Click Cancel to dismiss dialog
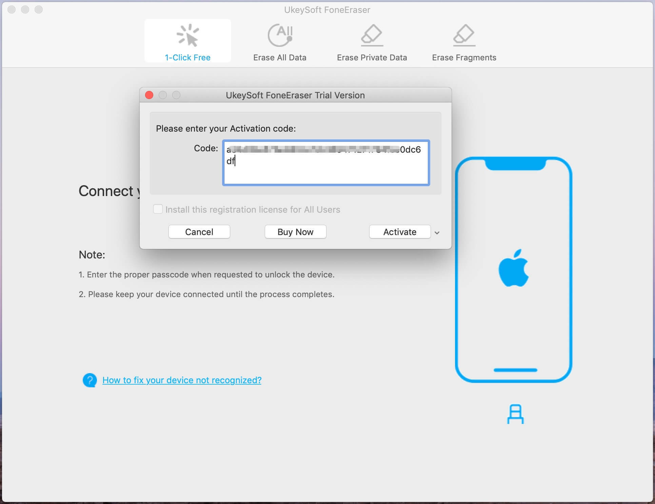 (x=199, y=231)
